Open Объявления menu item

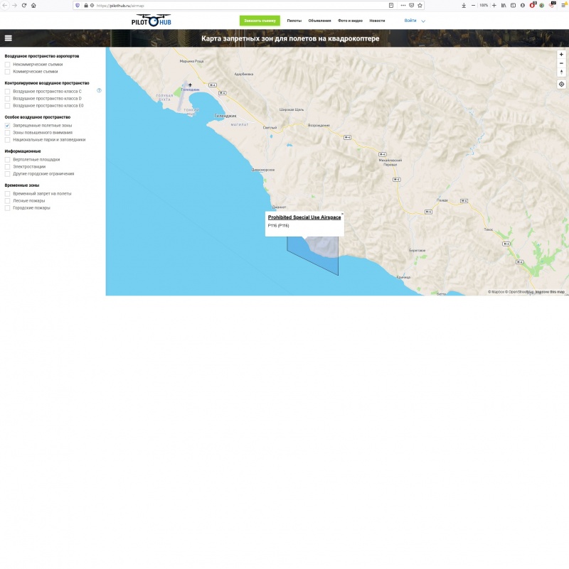320,21
